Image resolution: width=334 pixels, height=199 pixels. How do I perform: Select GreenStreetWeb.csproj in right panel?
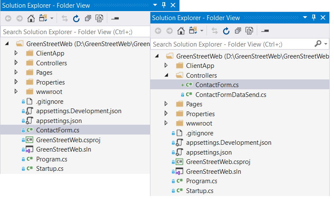coord(218,162)
